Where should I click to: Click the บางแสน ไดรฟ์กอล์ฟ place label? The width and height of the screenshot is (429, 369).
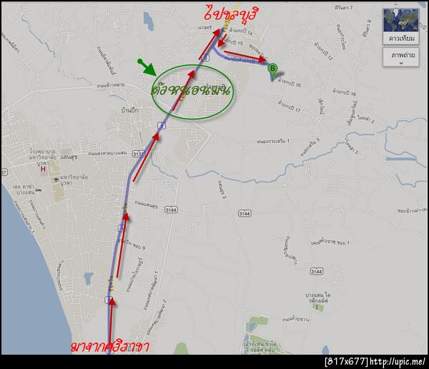click(x=318, y=298)
